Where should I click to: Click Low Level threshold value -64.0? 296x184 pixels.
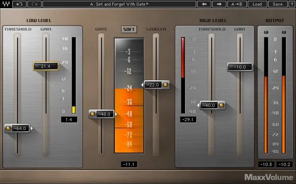pyautogui.click(x=20, y=128)
